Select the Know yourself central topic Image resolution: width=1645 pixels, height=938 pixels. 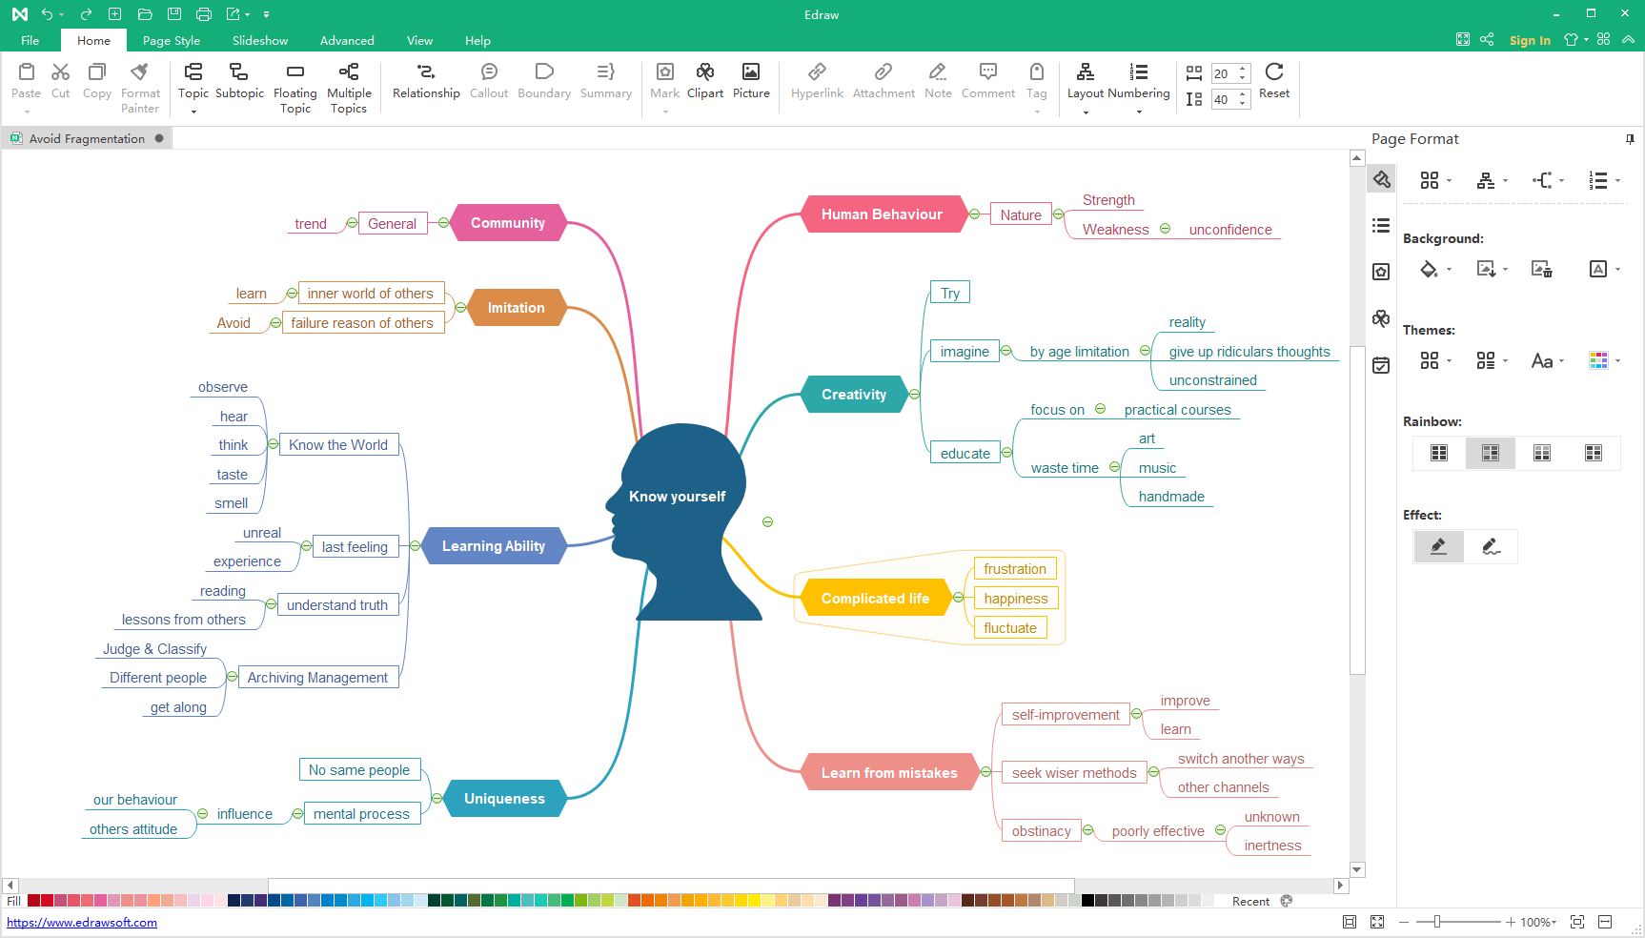(677, 497)
